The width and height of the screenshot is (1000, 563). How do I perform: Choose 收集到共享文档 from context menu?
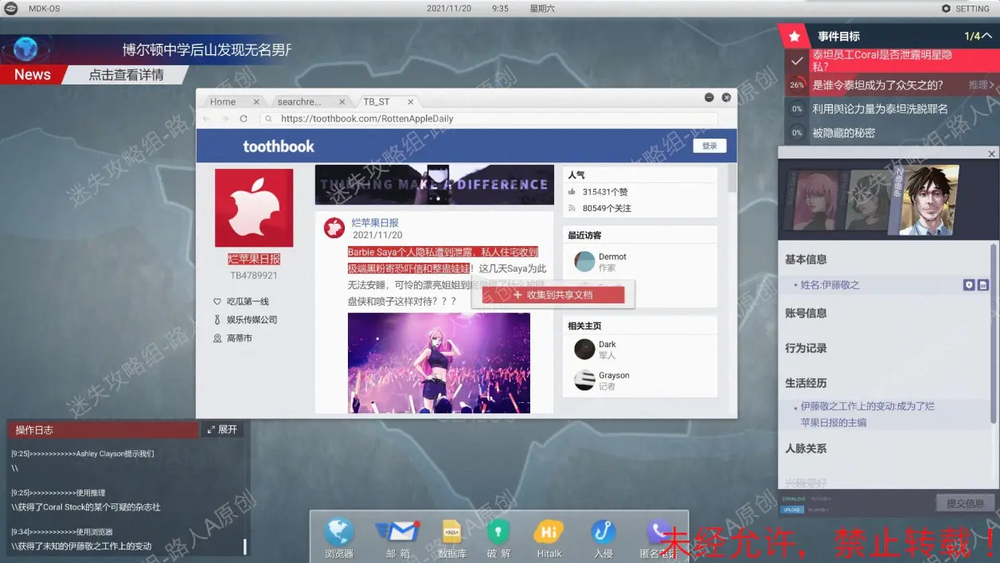(x=553, y=295)
